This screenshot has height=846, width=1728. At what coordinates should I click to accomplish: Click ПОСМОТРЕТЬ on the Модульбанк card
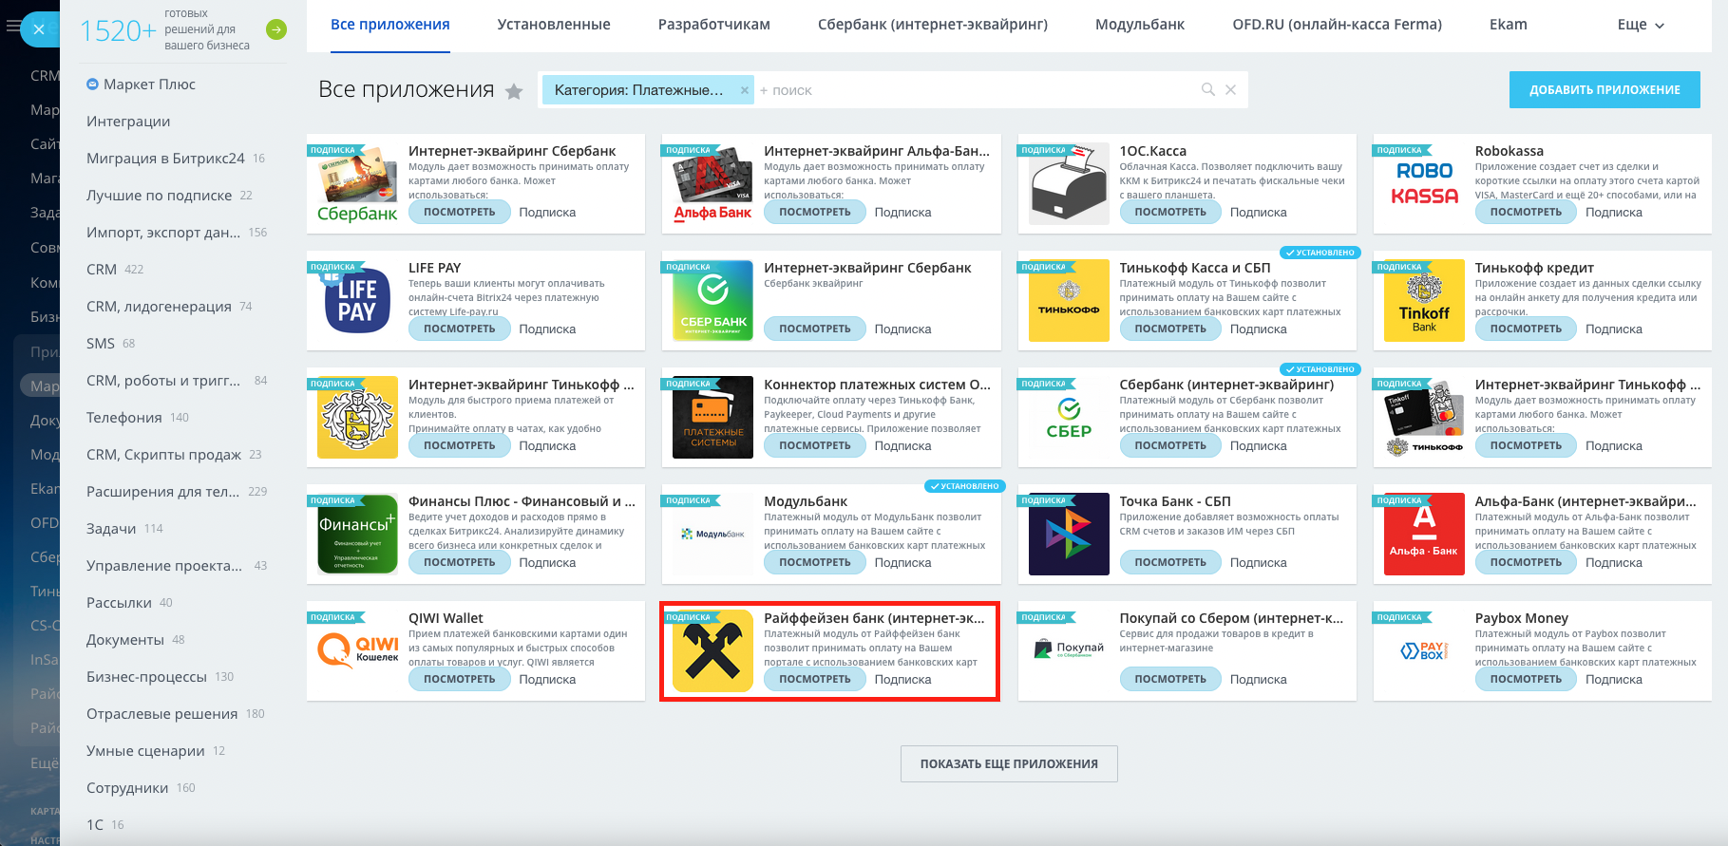coord(815,563)
